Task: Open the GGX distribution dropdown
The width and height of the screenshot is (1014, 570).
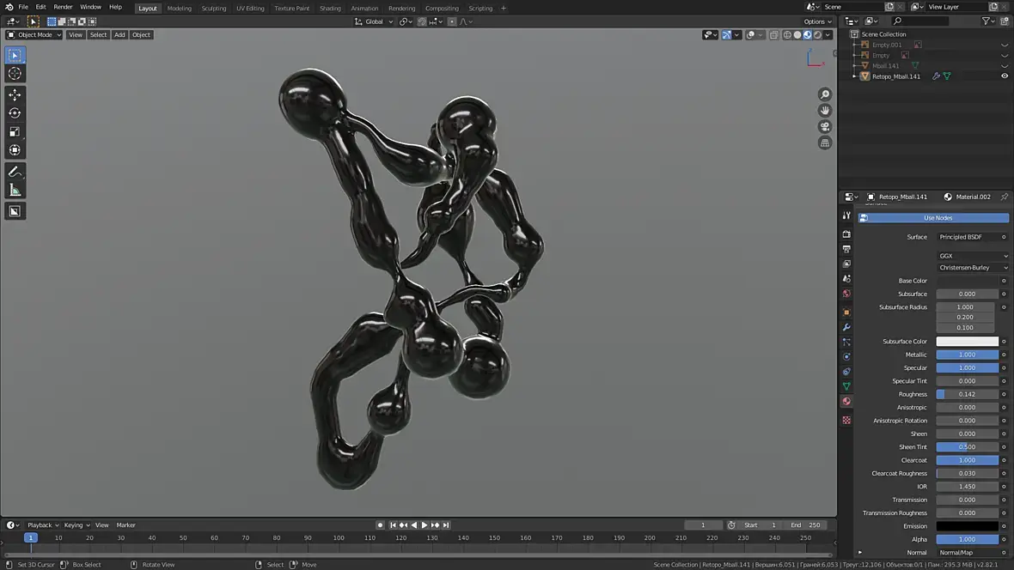Action: pos(973,256)
